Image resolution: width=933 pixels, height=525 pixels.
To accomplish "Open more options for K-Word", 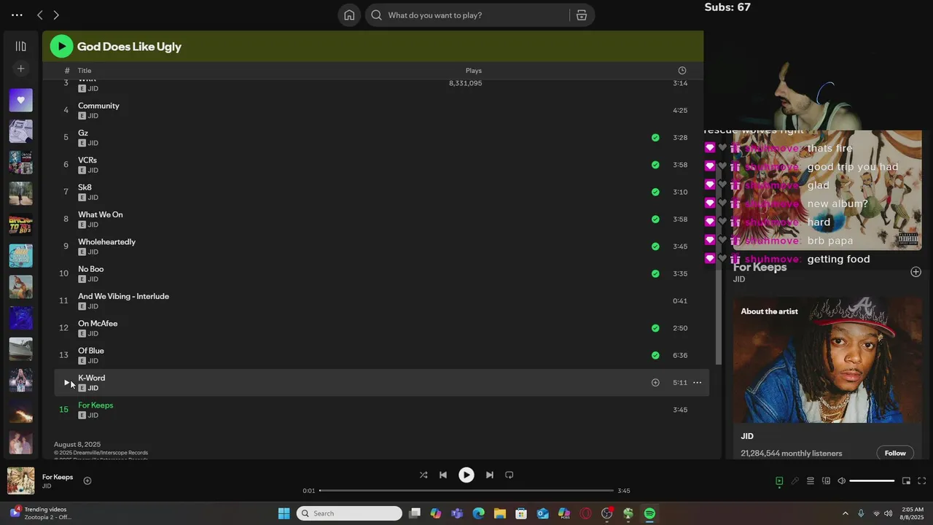I will (x=697, y=383).
